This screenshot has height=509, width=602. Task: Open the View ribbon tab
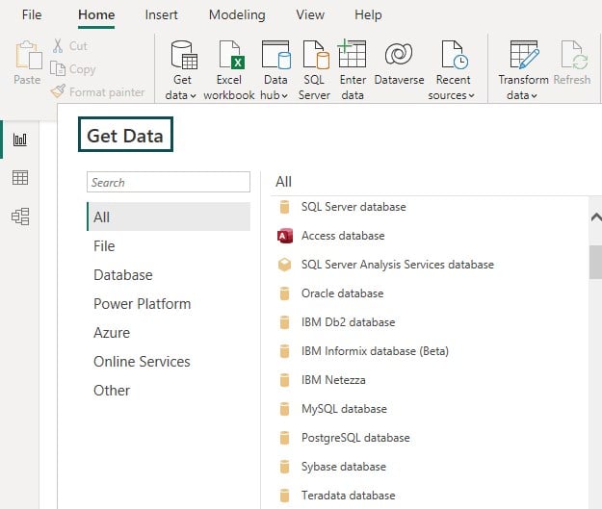pos(310,15)
